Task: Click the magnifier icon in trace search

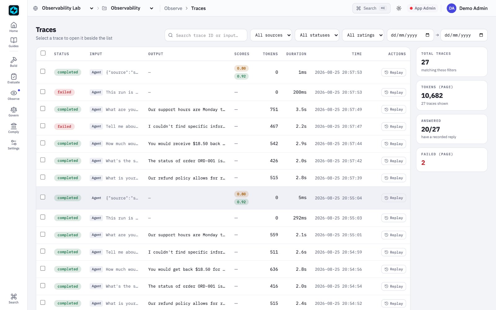Action: click(x=170, y=35)
